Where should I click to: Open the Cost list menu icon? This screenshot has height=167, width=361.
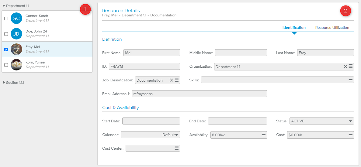[x=351, y=135]
